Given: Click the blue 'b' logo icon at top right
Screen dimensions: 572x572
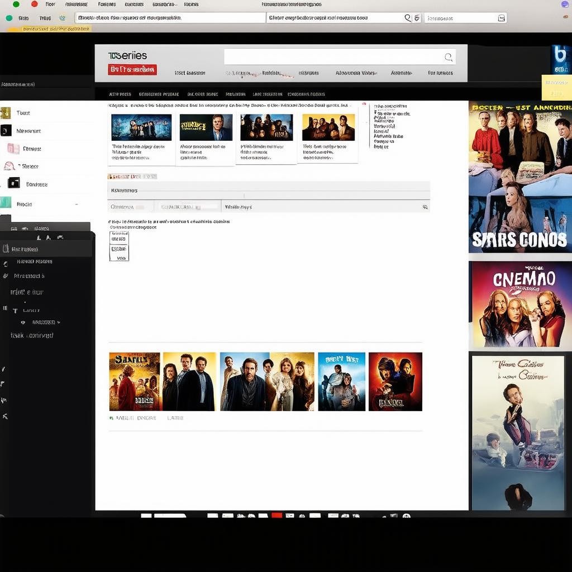Looking at the screenshot, I should [x=560, y=60].
